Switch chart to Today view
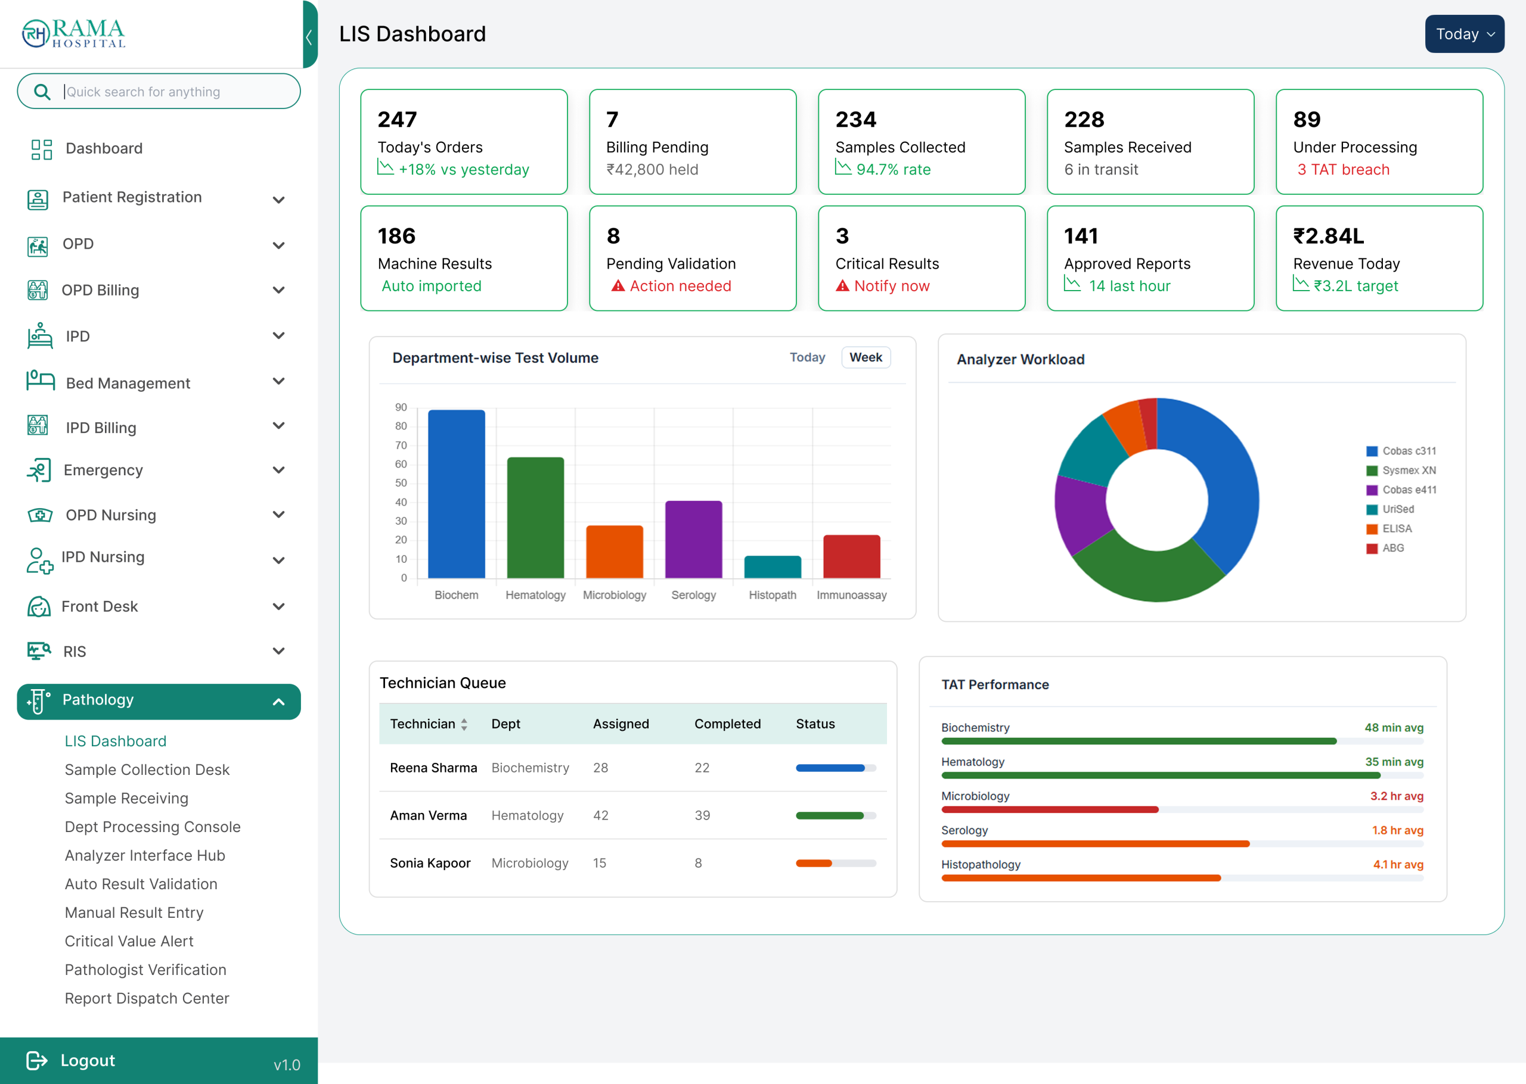1526x1084 pixels. coord(807,358)
